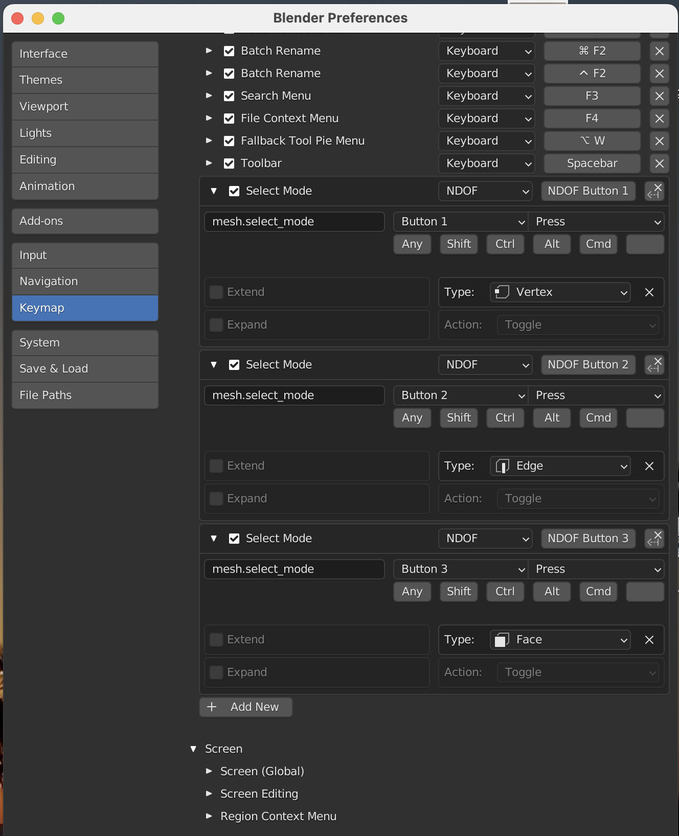The image size is (679, 836).
Task: Restore the NDOF Button 2 Select Mode item
Action: [654, 365]
